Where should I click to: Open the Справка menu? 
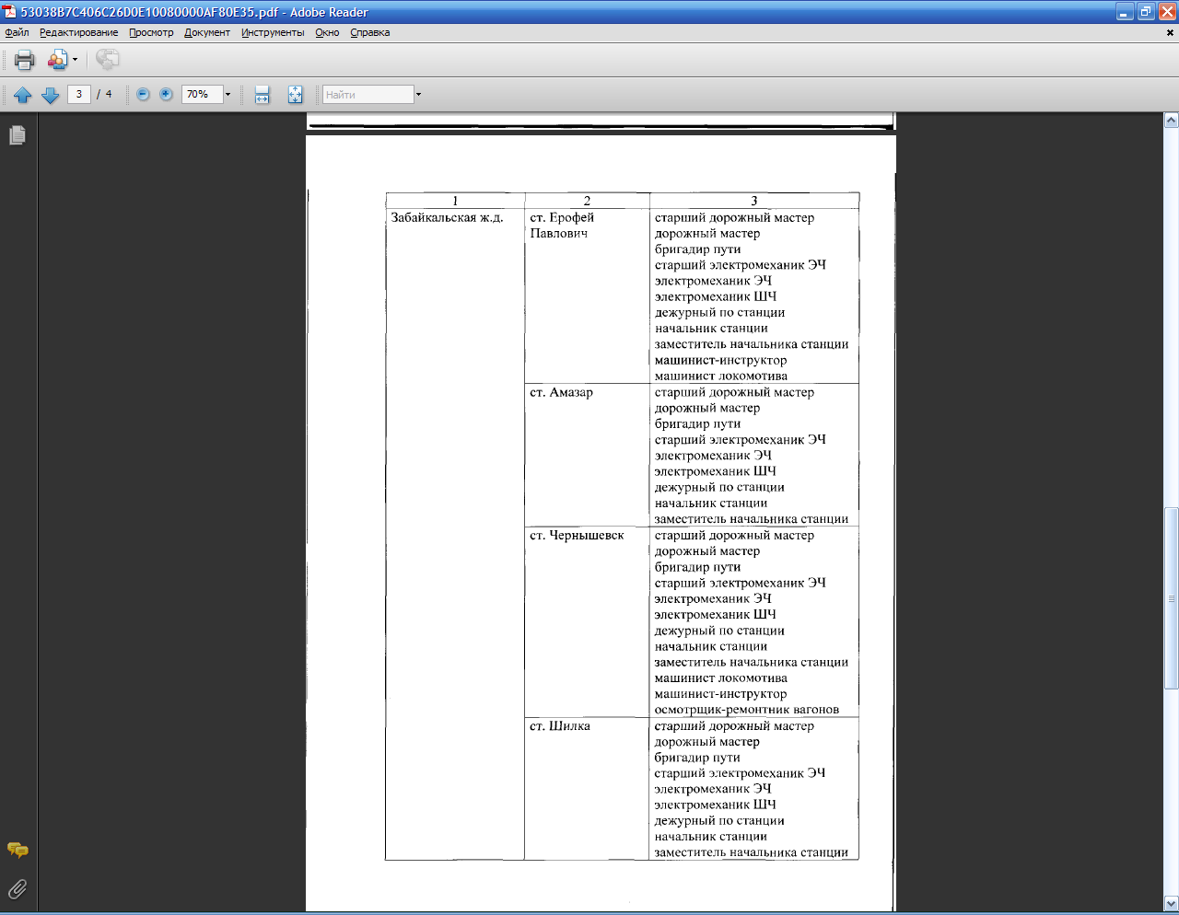click(369, 32)
